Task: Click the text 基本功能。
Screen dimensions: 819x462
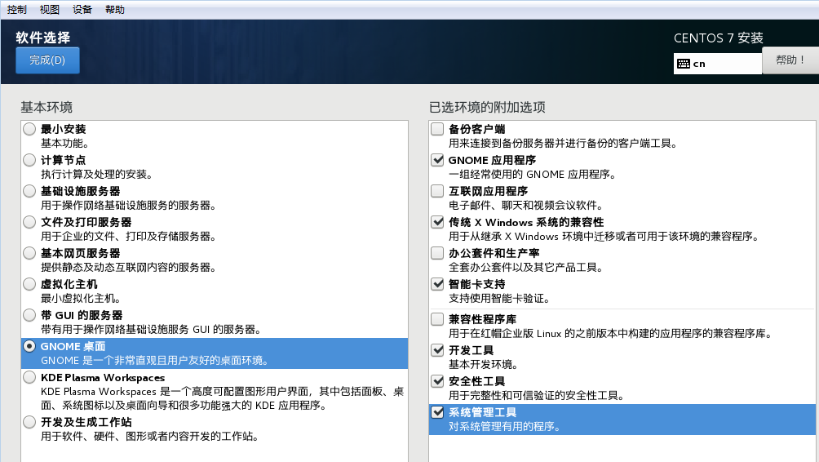Action: pyautogui.click(x=65, y=143)
